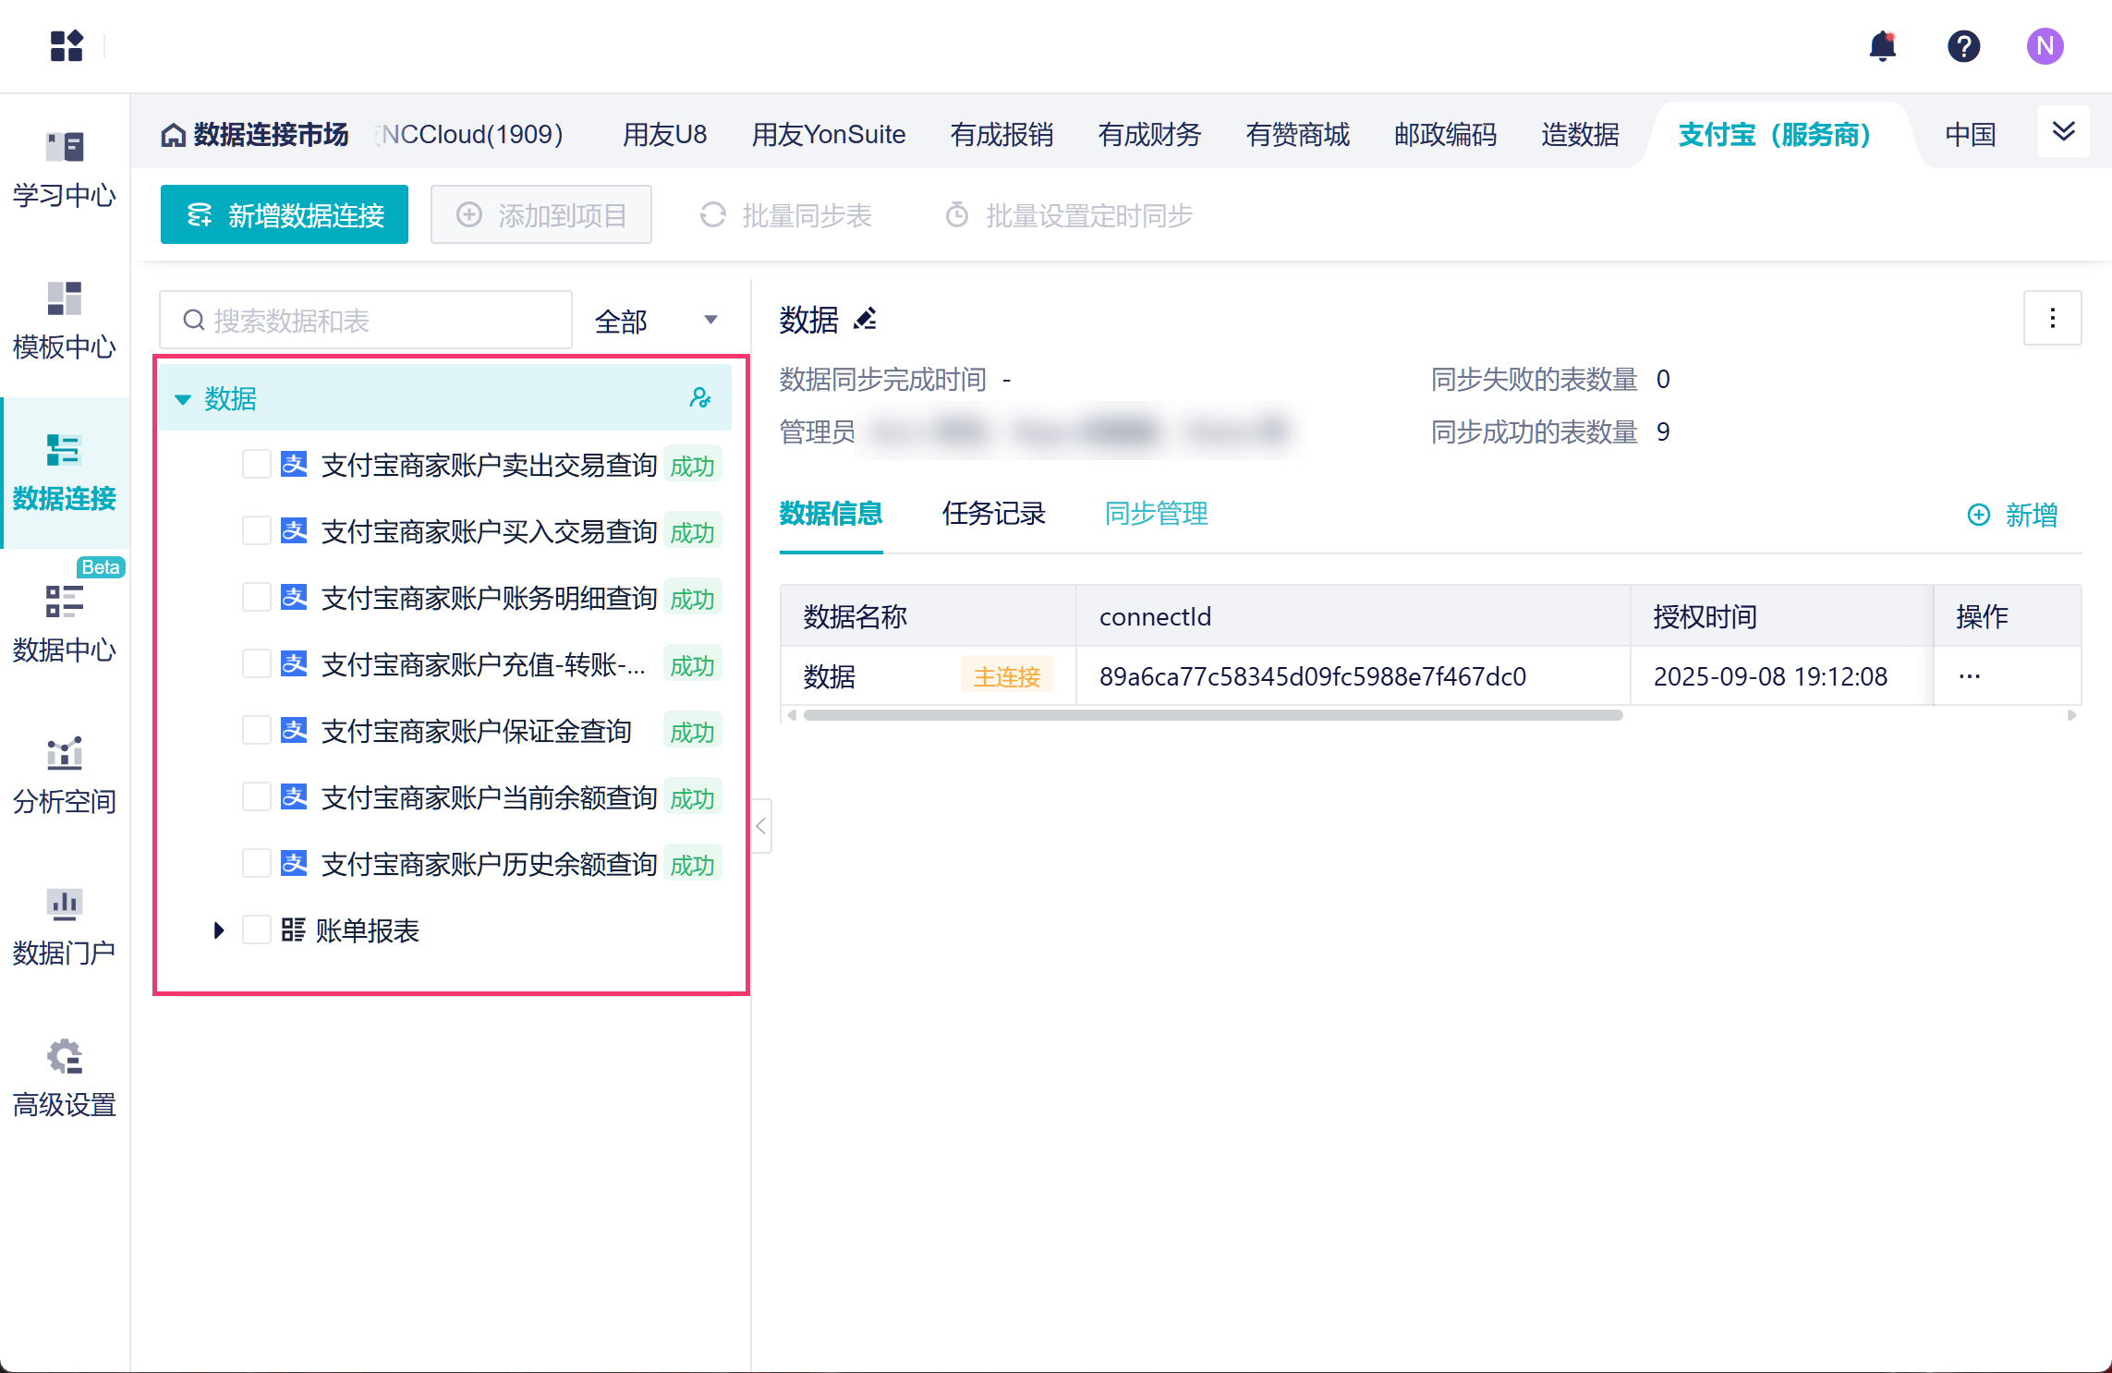Open the app grid launcher icon
This screenshot has width=2112, height=1373.
coord(67,45)
